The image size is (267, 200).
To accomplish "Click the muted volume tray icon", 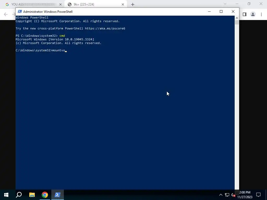I will point(233,195).
